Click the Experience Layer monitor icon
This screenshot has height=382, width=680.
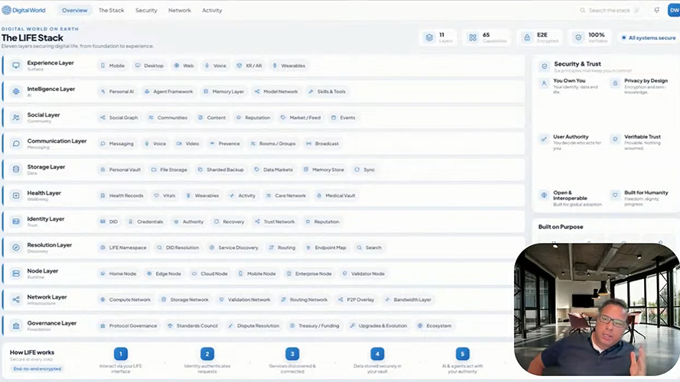click(x=16, y=66)
